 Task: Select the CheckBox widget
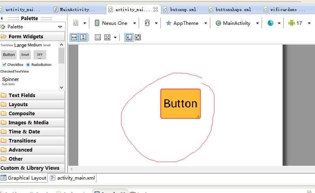tap(13, 65)
